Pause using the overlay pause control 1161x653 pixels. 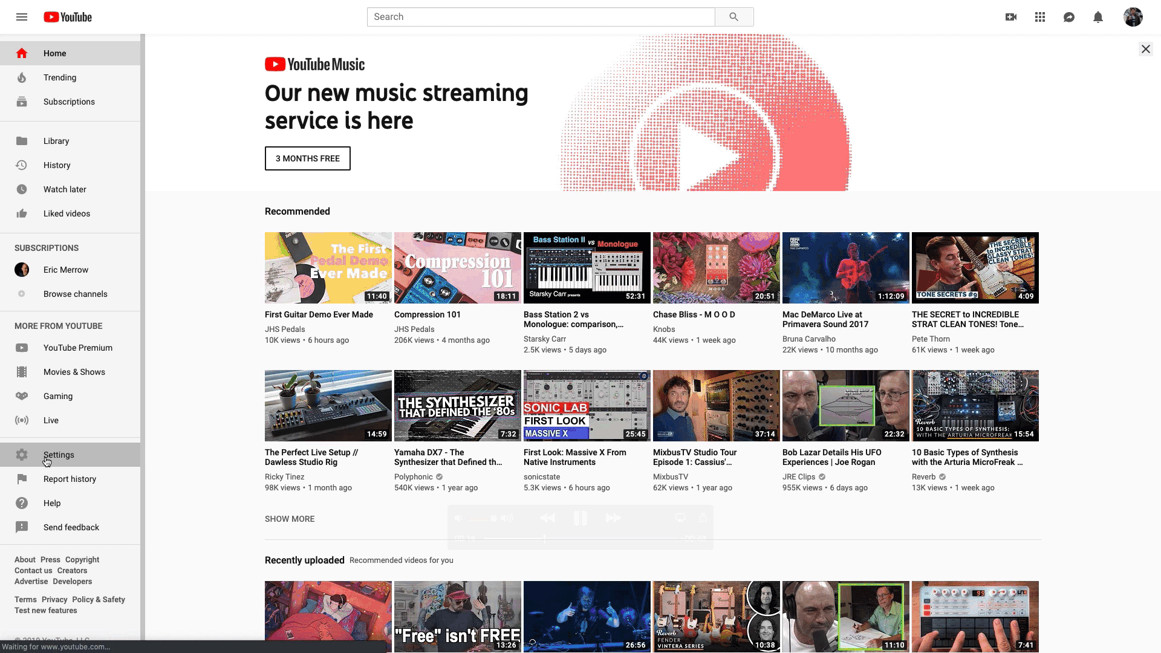click(x=580, y=518)
